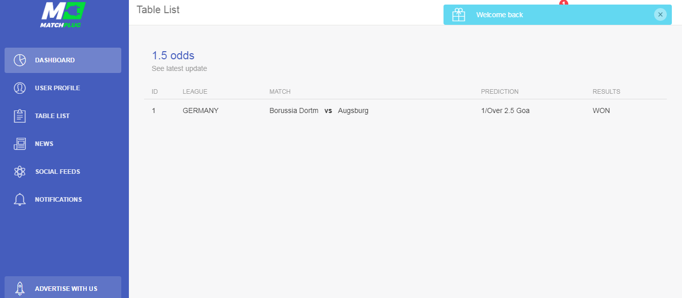This screenshot has width=682, height=298.
Task: Click the red notification badge
Action: [563, 3]
